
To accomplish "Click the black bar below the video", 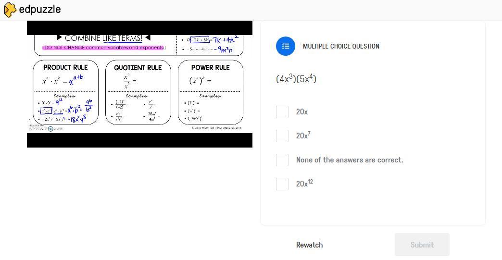I will pyautogui.click(x=139, y=140).
